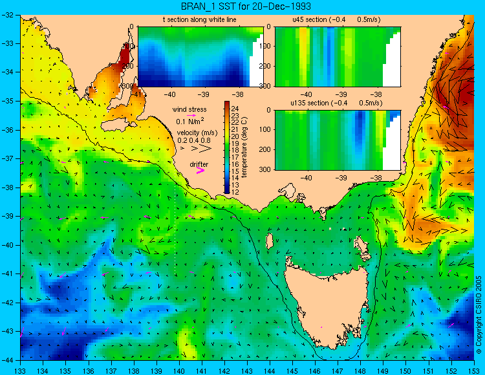This screenshot has height=375, width=485.
Task: Open the u45 section inset plot
Action: pos(338,57)
